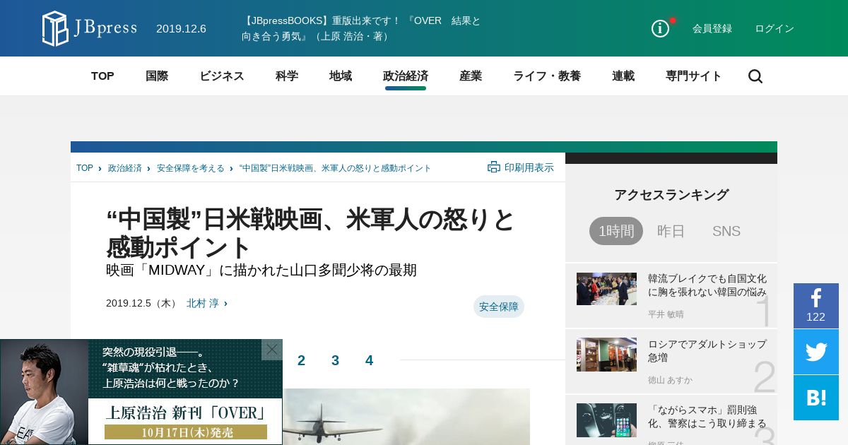
Task: Open the information notification icon
Action: pos(661,28)
